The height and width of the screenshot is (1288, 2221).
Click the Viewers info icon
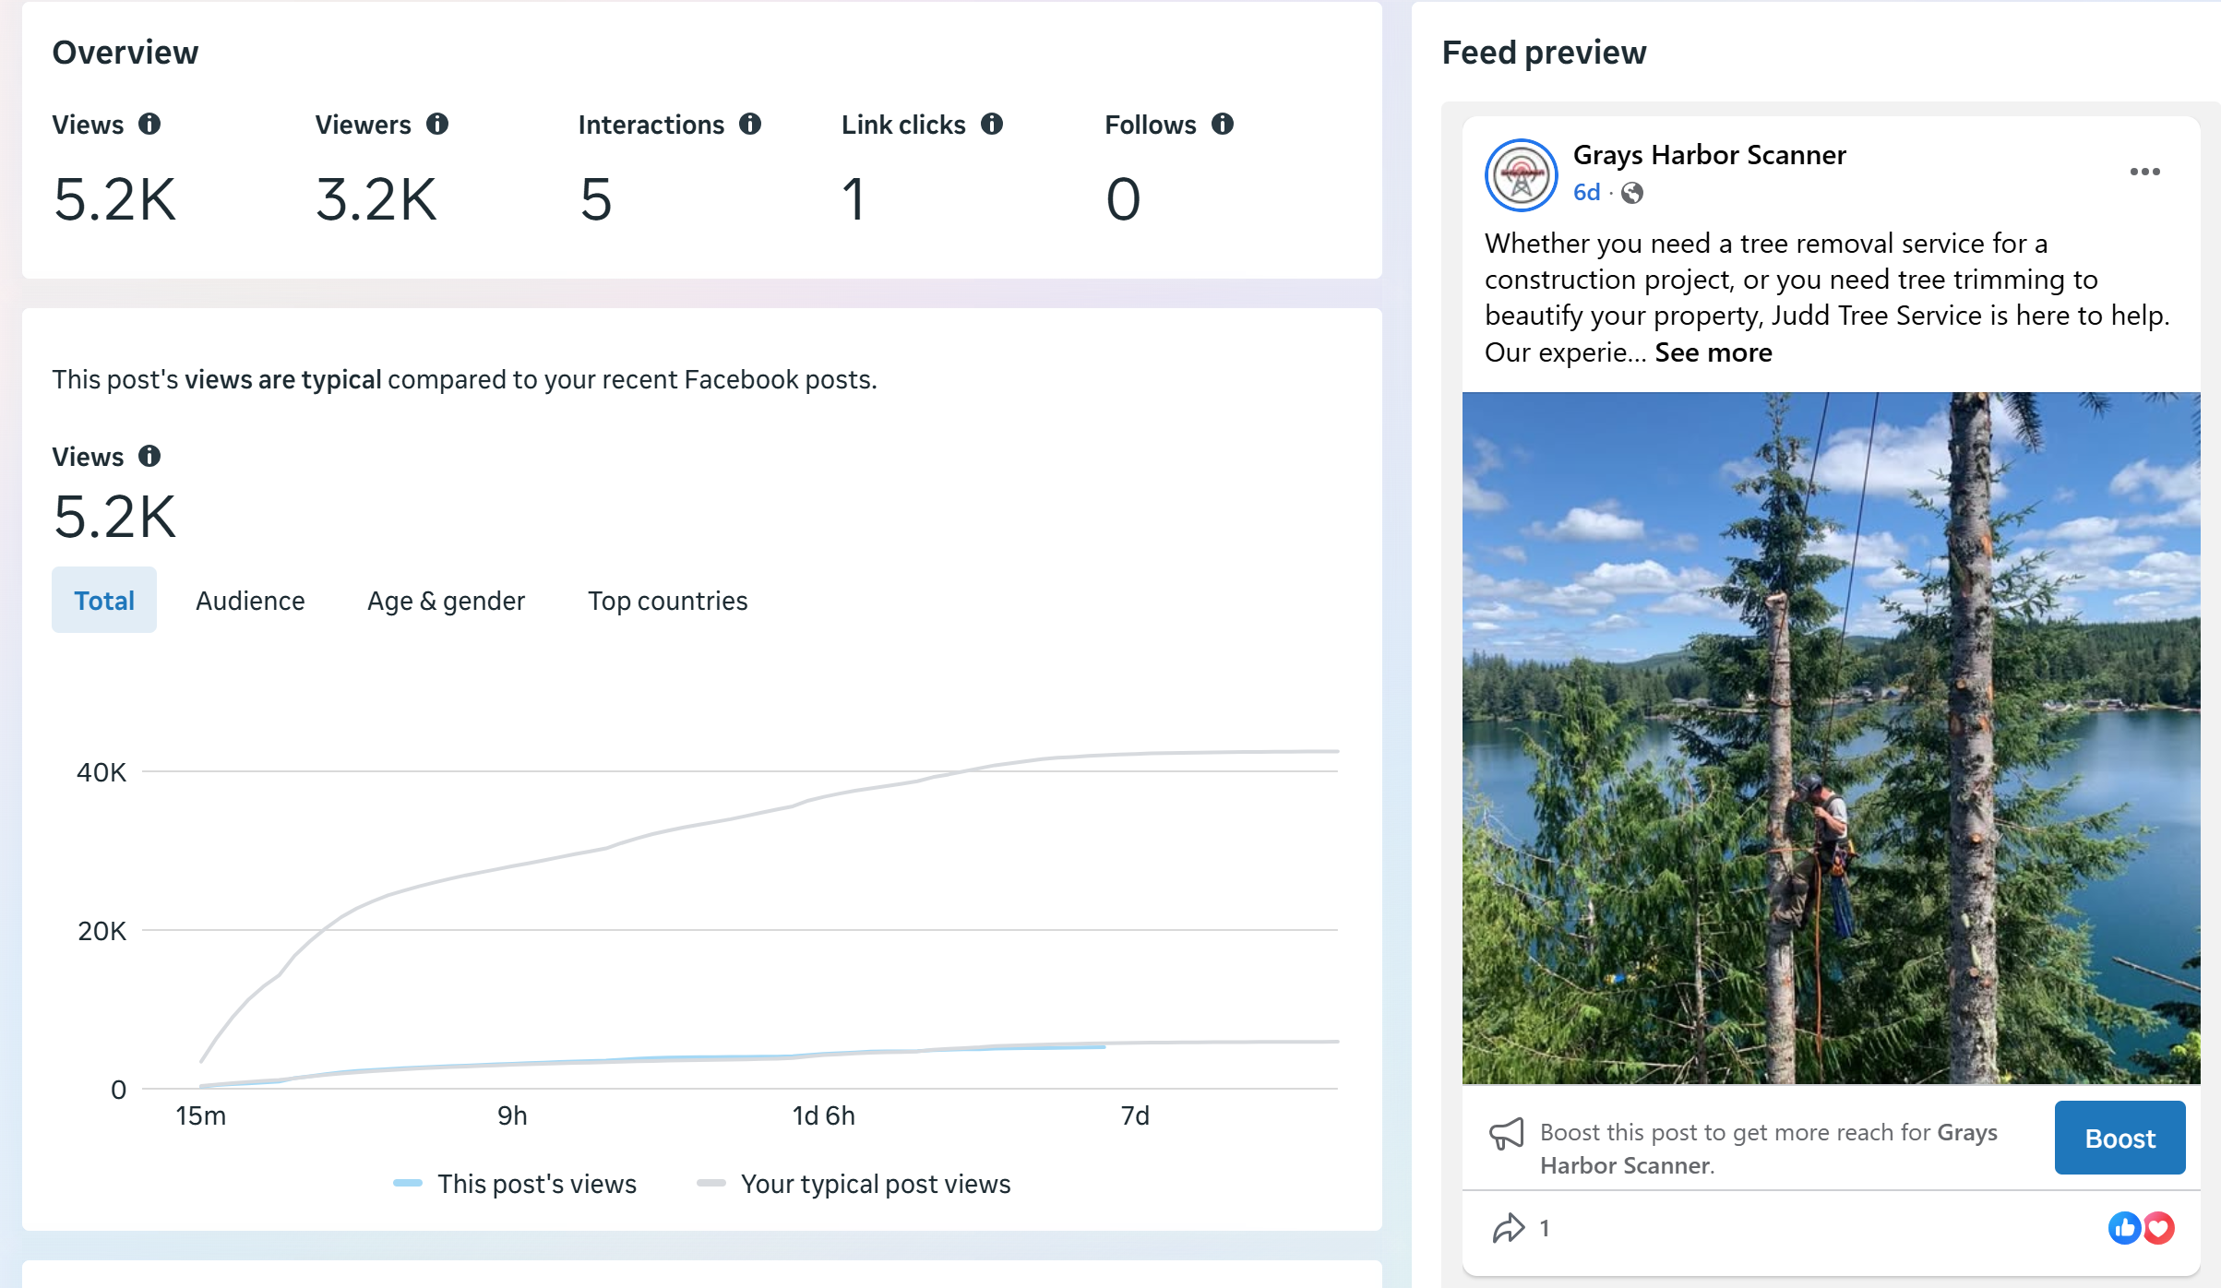point(437,125)
